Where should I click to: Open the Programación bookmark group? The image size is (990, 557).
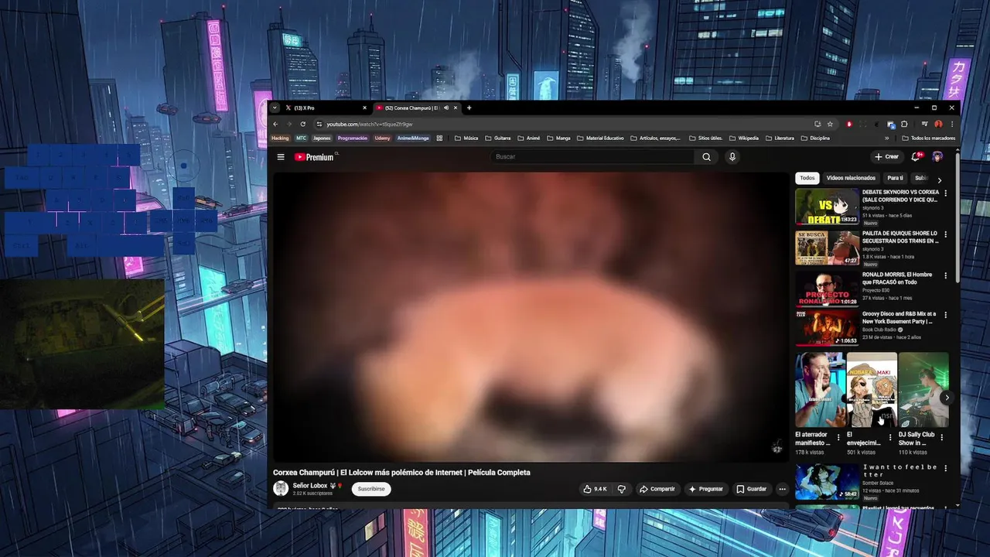(x=353, y=138)
